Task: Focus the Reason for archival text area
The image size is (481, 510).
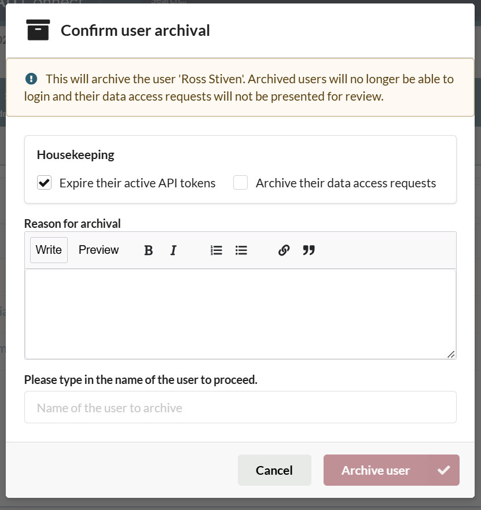Action: [x=240, y=313]
